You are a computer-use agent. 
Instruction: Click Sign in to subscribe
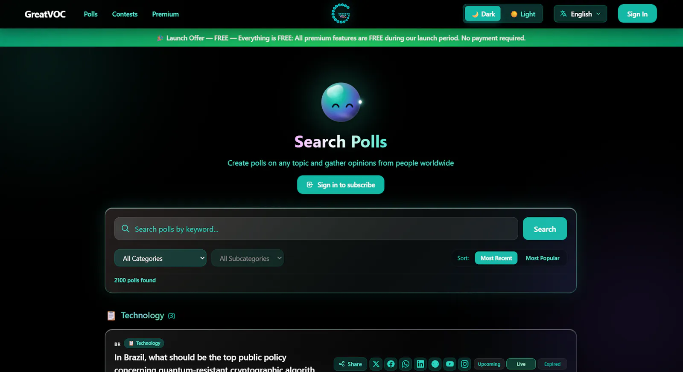click(x=341, y=185)
